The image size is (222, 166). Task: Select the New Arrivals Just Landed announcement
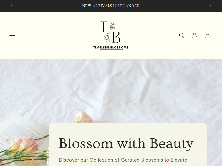[111, 6]
